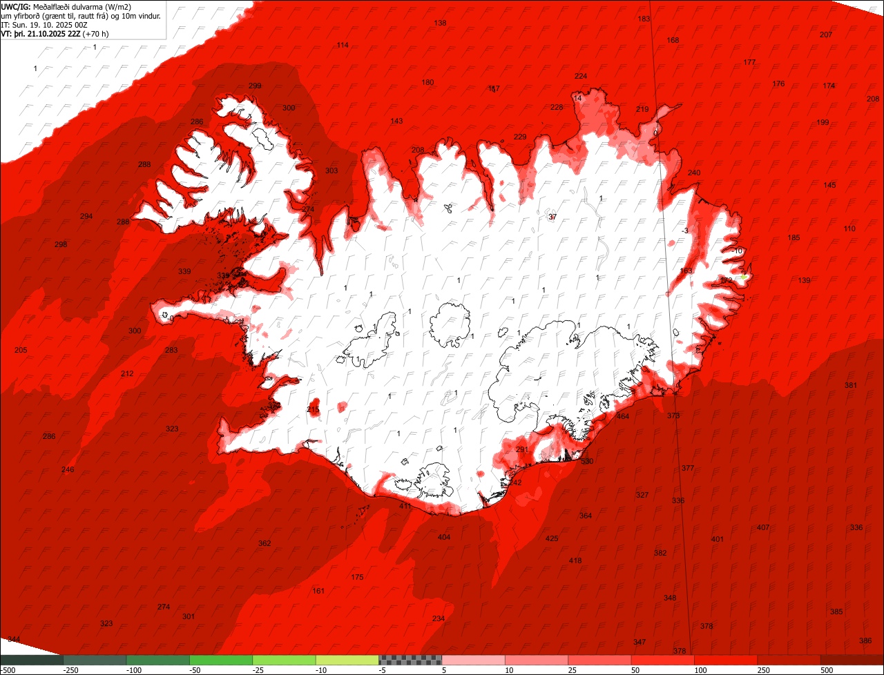
Task: Click the map value 401
Action: tap(718, 539)
